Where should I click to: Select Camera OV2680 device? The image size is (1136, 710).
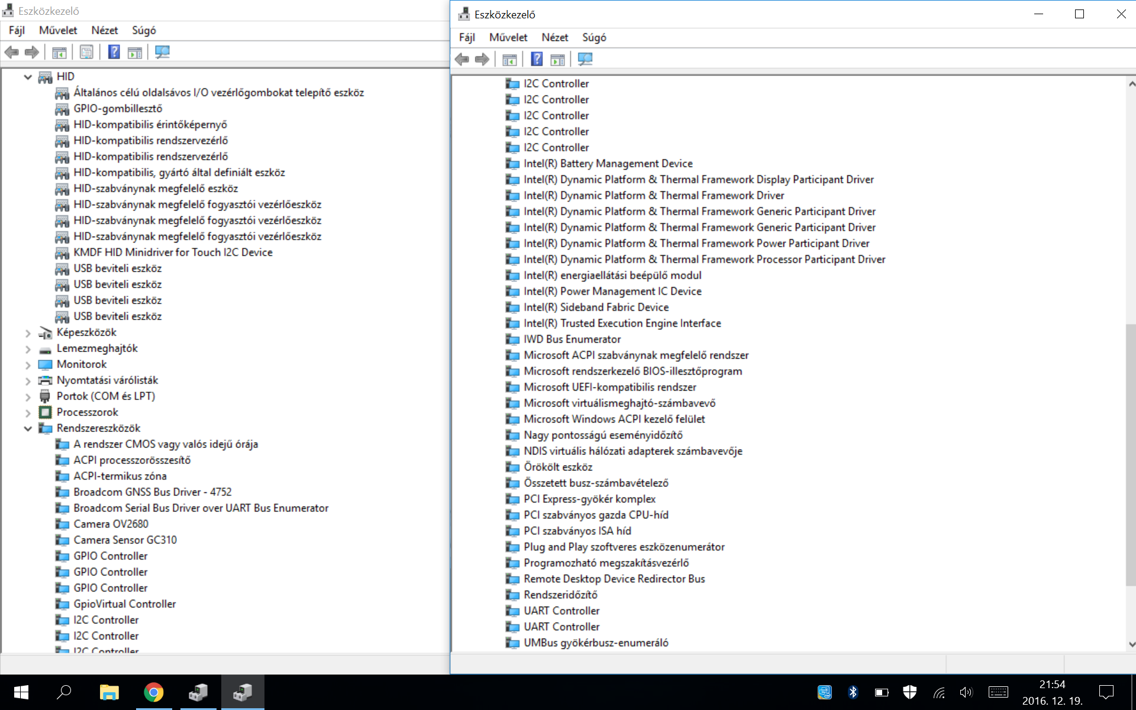[x=111, y=524]
